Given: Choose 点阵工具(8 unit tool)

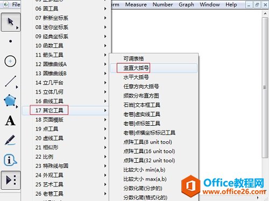Looking at the screenshot, I should tap(154, 142).
